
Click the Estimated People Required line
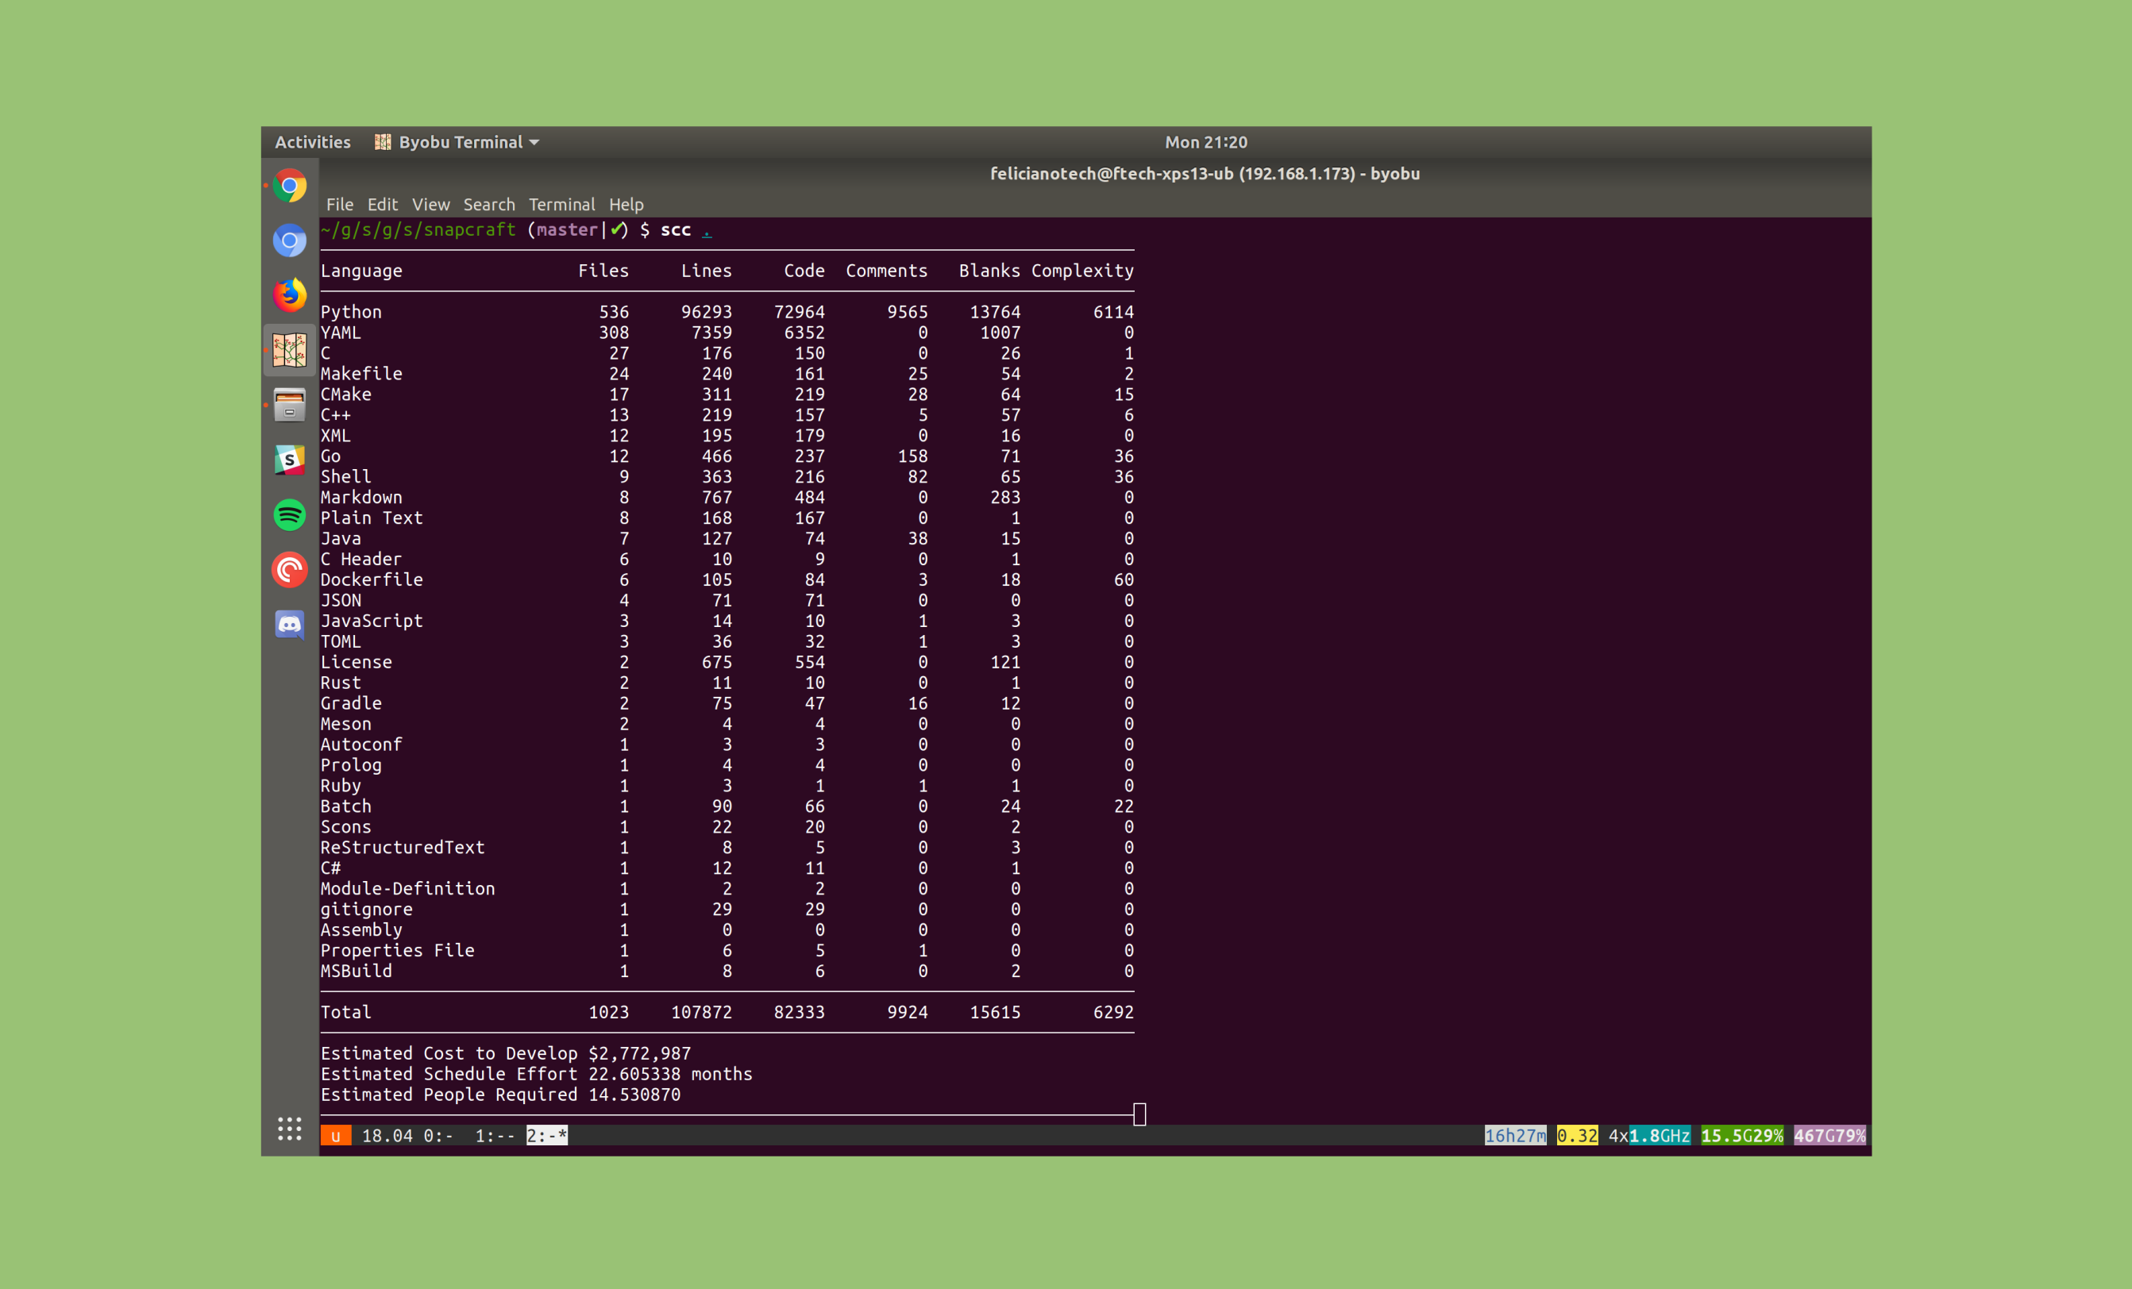(500, 1095)
